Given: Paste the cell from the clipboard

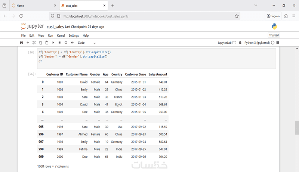Looking at the screenshot, I should pos(47,43).
